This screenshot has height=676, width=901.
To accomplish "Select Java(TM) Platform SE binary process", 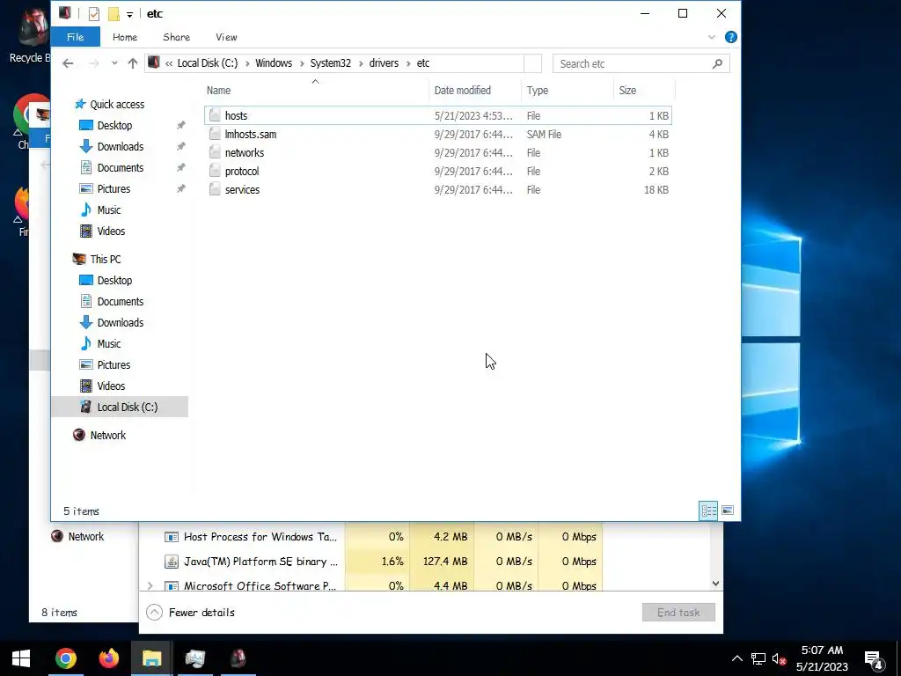I will (370, 562).
